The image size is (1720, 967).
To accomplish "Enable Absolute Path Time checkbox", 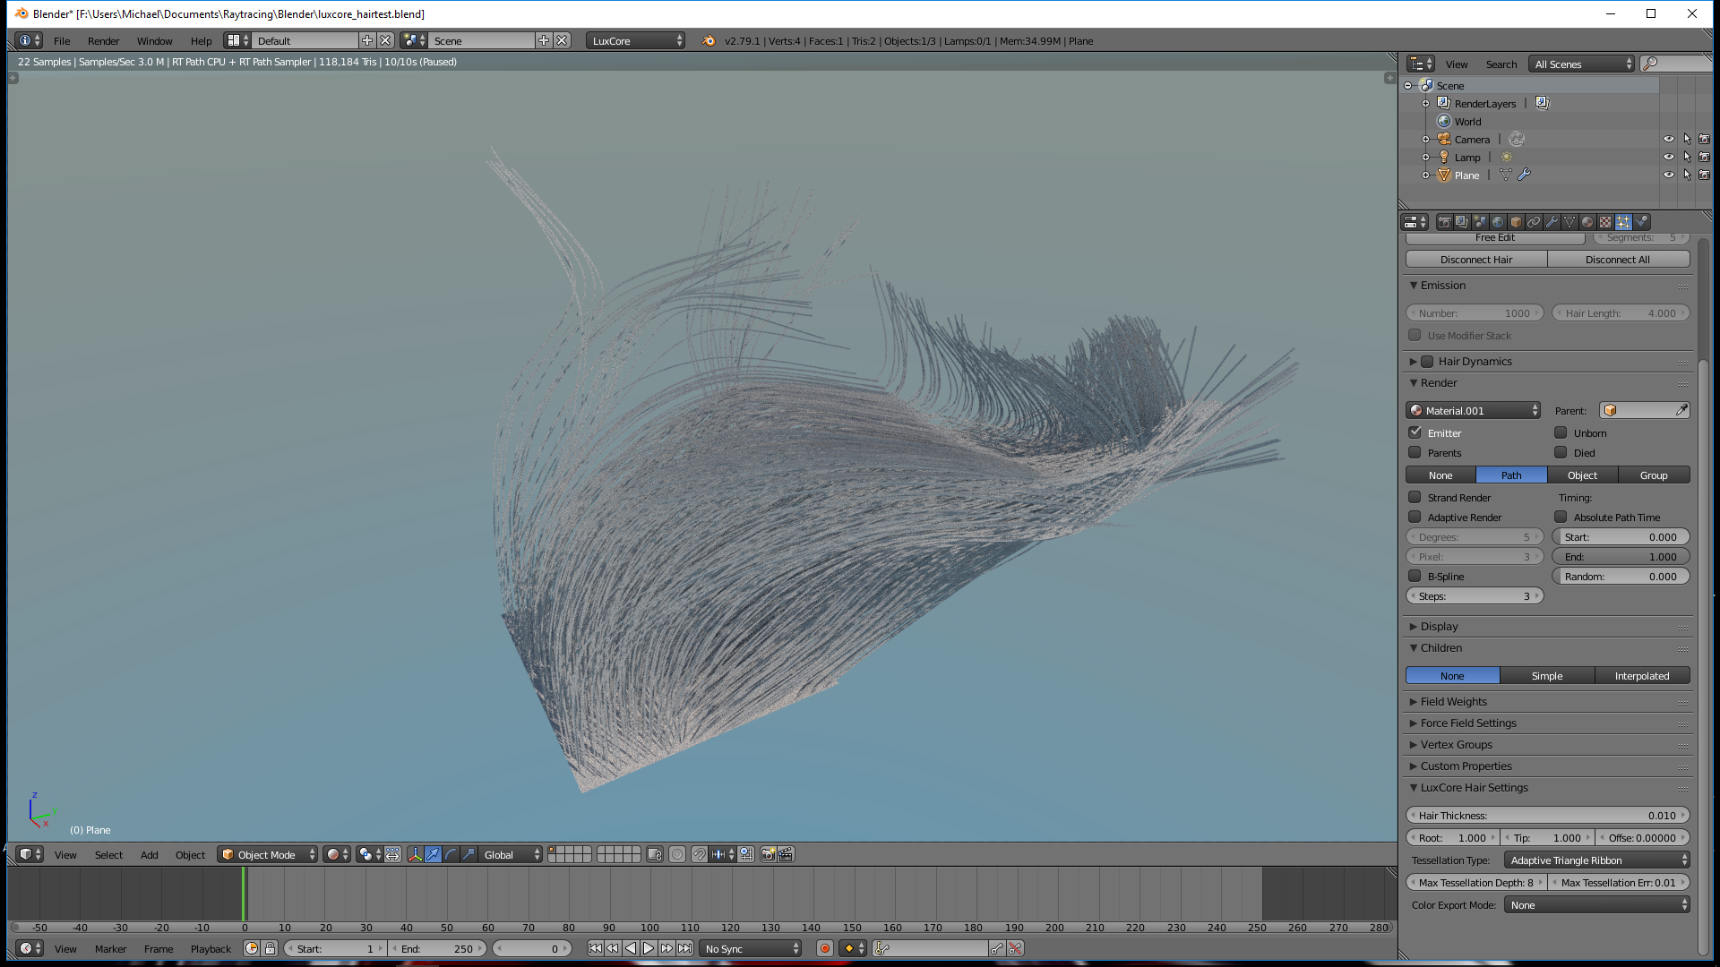I will pyautogui.click(x=1561, y=517).
